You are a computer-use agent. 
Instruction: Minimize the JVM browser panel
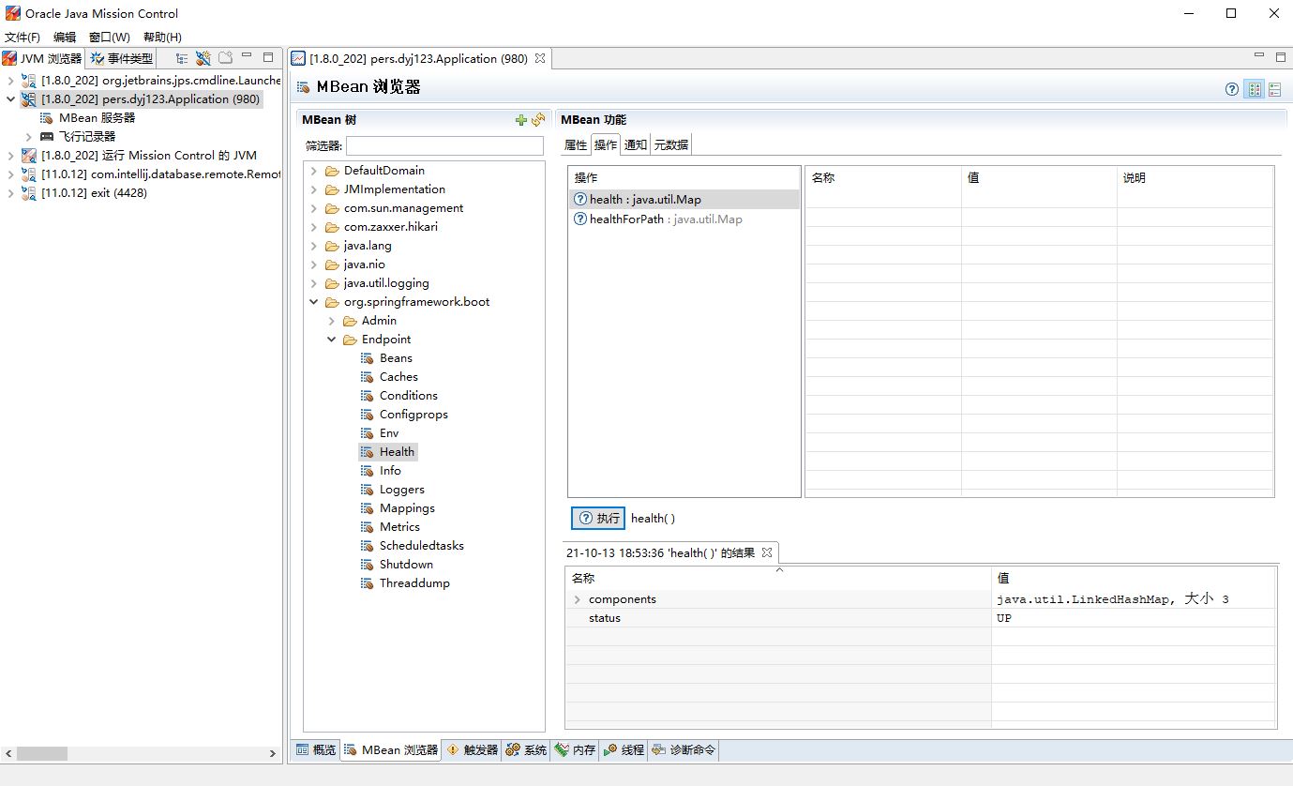248,58
